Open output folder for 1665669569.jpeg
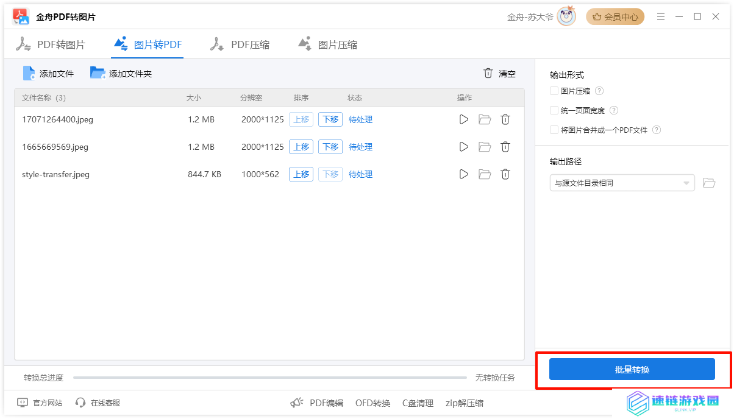 click(485, 147)
